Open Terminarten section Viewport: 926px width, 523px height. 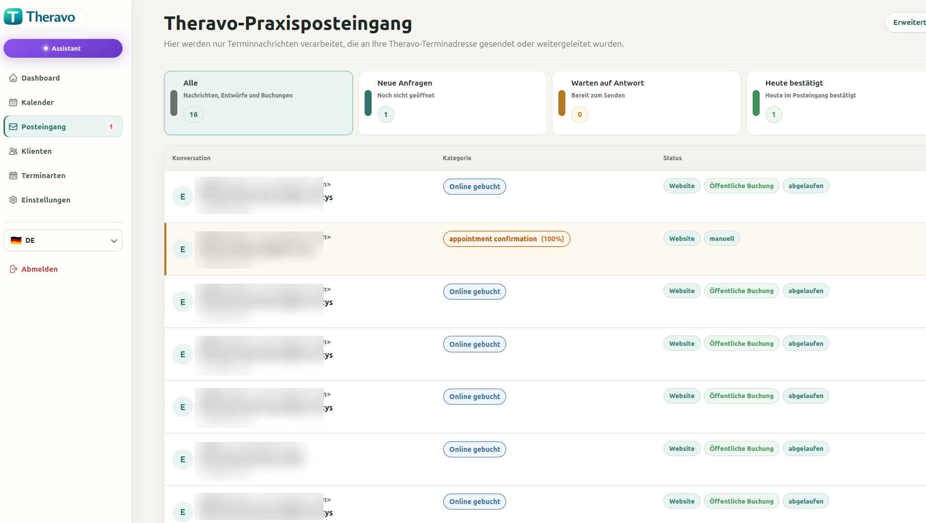pyautogui.click(x=63, y=176)
